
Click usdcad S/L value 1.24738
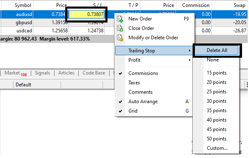click(96, 31)
